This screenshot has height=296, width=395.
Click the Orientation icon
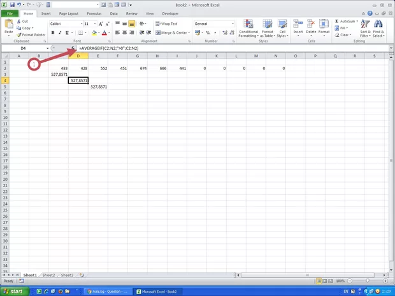142,24
